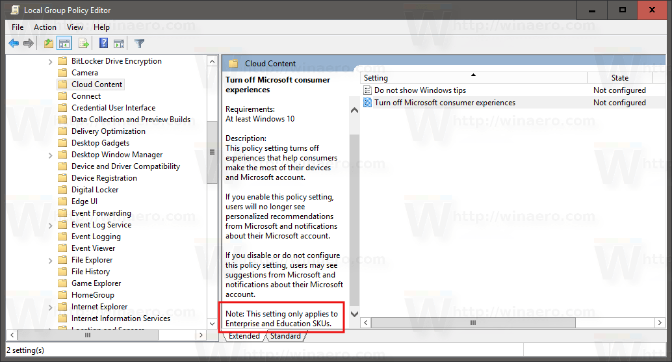Expand the Event Log Service node
672x362 pixels.
pyautogui.click(x=50, y=226)
